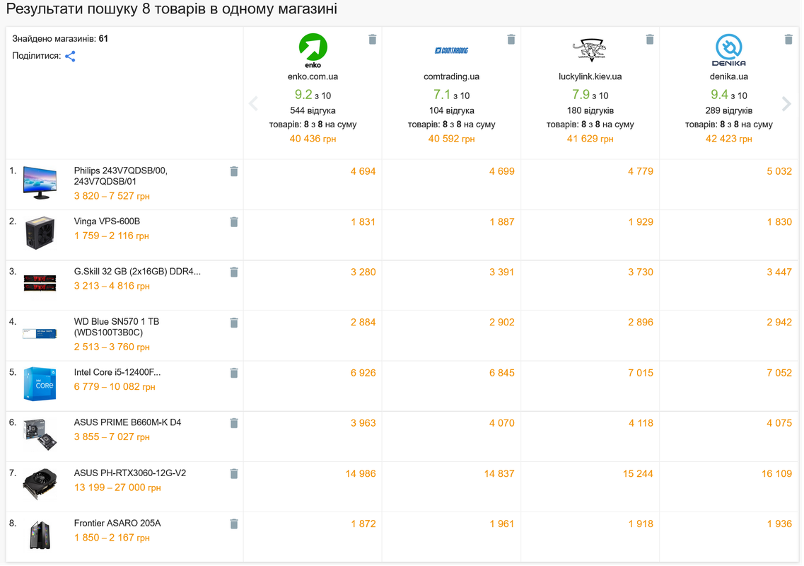Open the G.Skill RAM thumbnail

coord(40,284)
